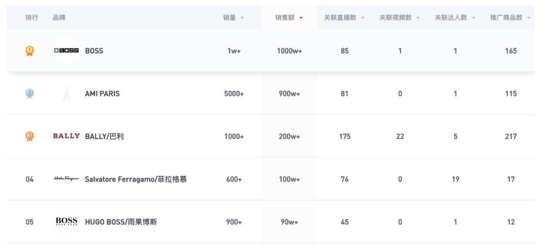The width and height of the screenshot is (545, 250).
Task: Click the bronze rank 3 medal icon
Action: pos(30,136)
